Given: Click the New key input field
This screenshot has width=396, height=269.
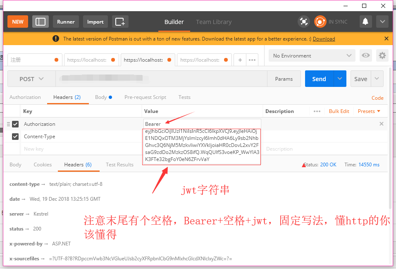Looking at the screenshot, I should point(81,149).
